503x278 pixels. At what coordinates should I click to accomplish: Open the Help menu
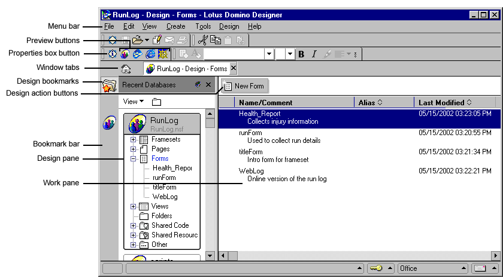tap(254, 26)
